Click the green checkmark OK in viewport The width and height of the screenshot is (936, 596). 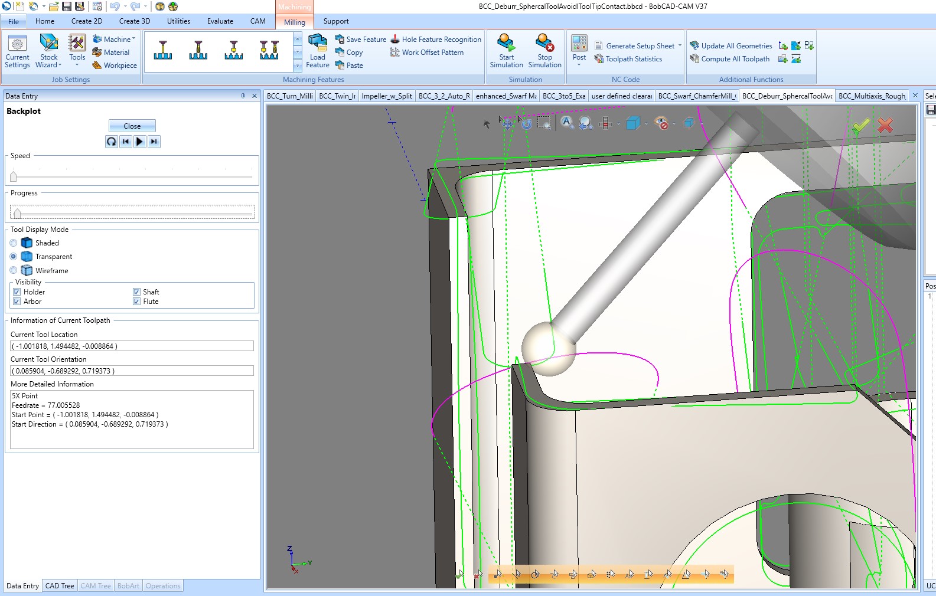pyautogui.click(x=860, y=125)
